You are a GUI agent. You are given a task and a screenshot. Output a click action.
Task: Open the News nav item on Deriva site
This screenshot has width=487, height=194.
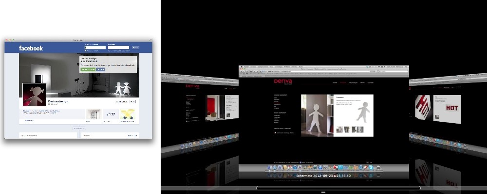[362, 82]
